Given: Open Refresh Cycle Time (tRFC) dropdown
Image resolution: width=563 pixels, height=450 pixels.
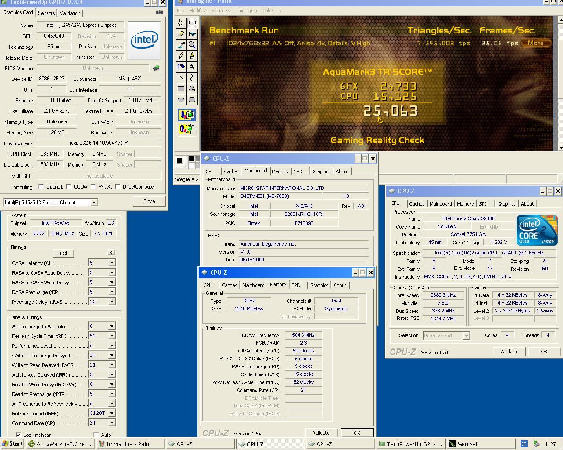Looking at the screenshot, I should click(x=112, y=336).
